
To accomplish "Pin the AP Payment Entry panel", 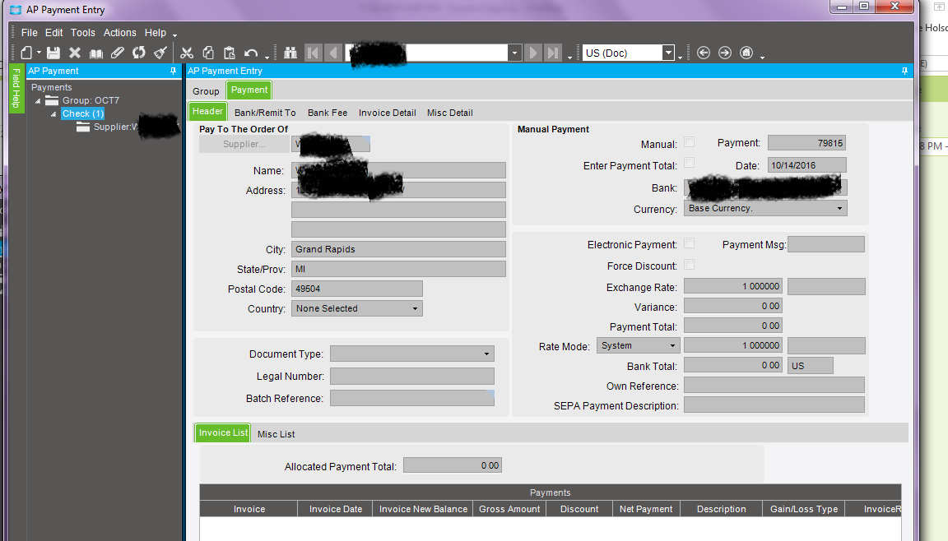I will pos(904,72).
